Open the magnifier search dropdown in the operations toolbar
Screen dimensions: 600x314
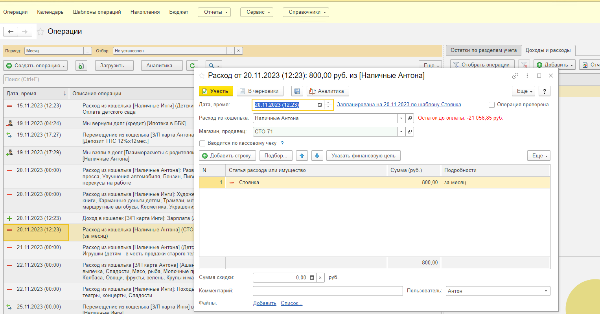pos(213,66)
